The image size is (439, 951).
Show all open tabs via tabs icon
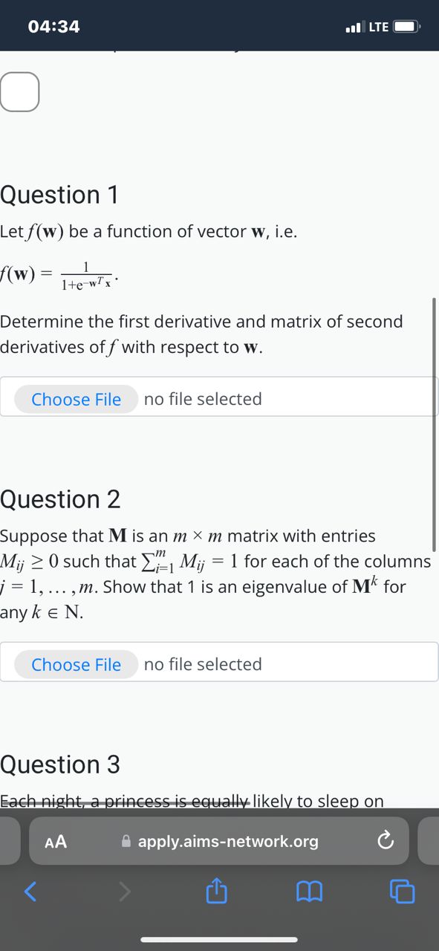[x=402, y=892]
